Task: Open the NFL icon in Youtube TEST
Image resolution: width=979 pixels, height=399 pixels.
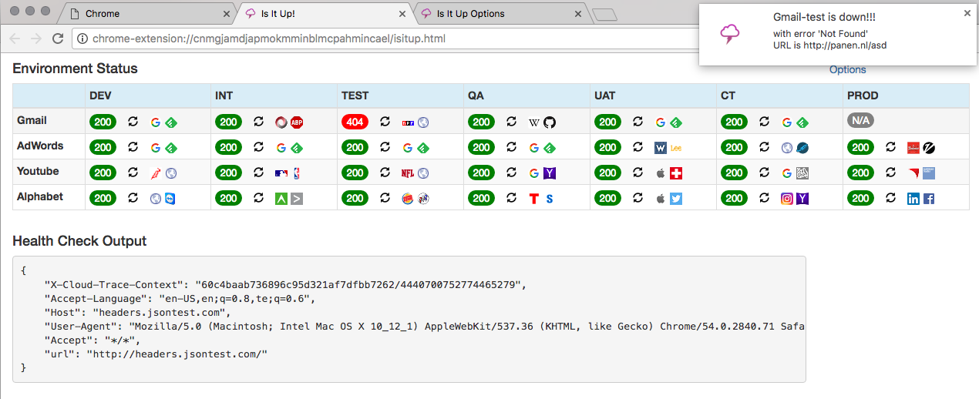Action: coord(409,173)
